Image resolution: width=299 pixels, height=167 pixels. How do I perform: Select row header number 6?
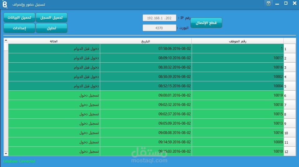point(290,95)
